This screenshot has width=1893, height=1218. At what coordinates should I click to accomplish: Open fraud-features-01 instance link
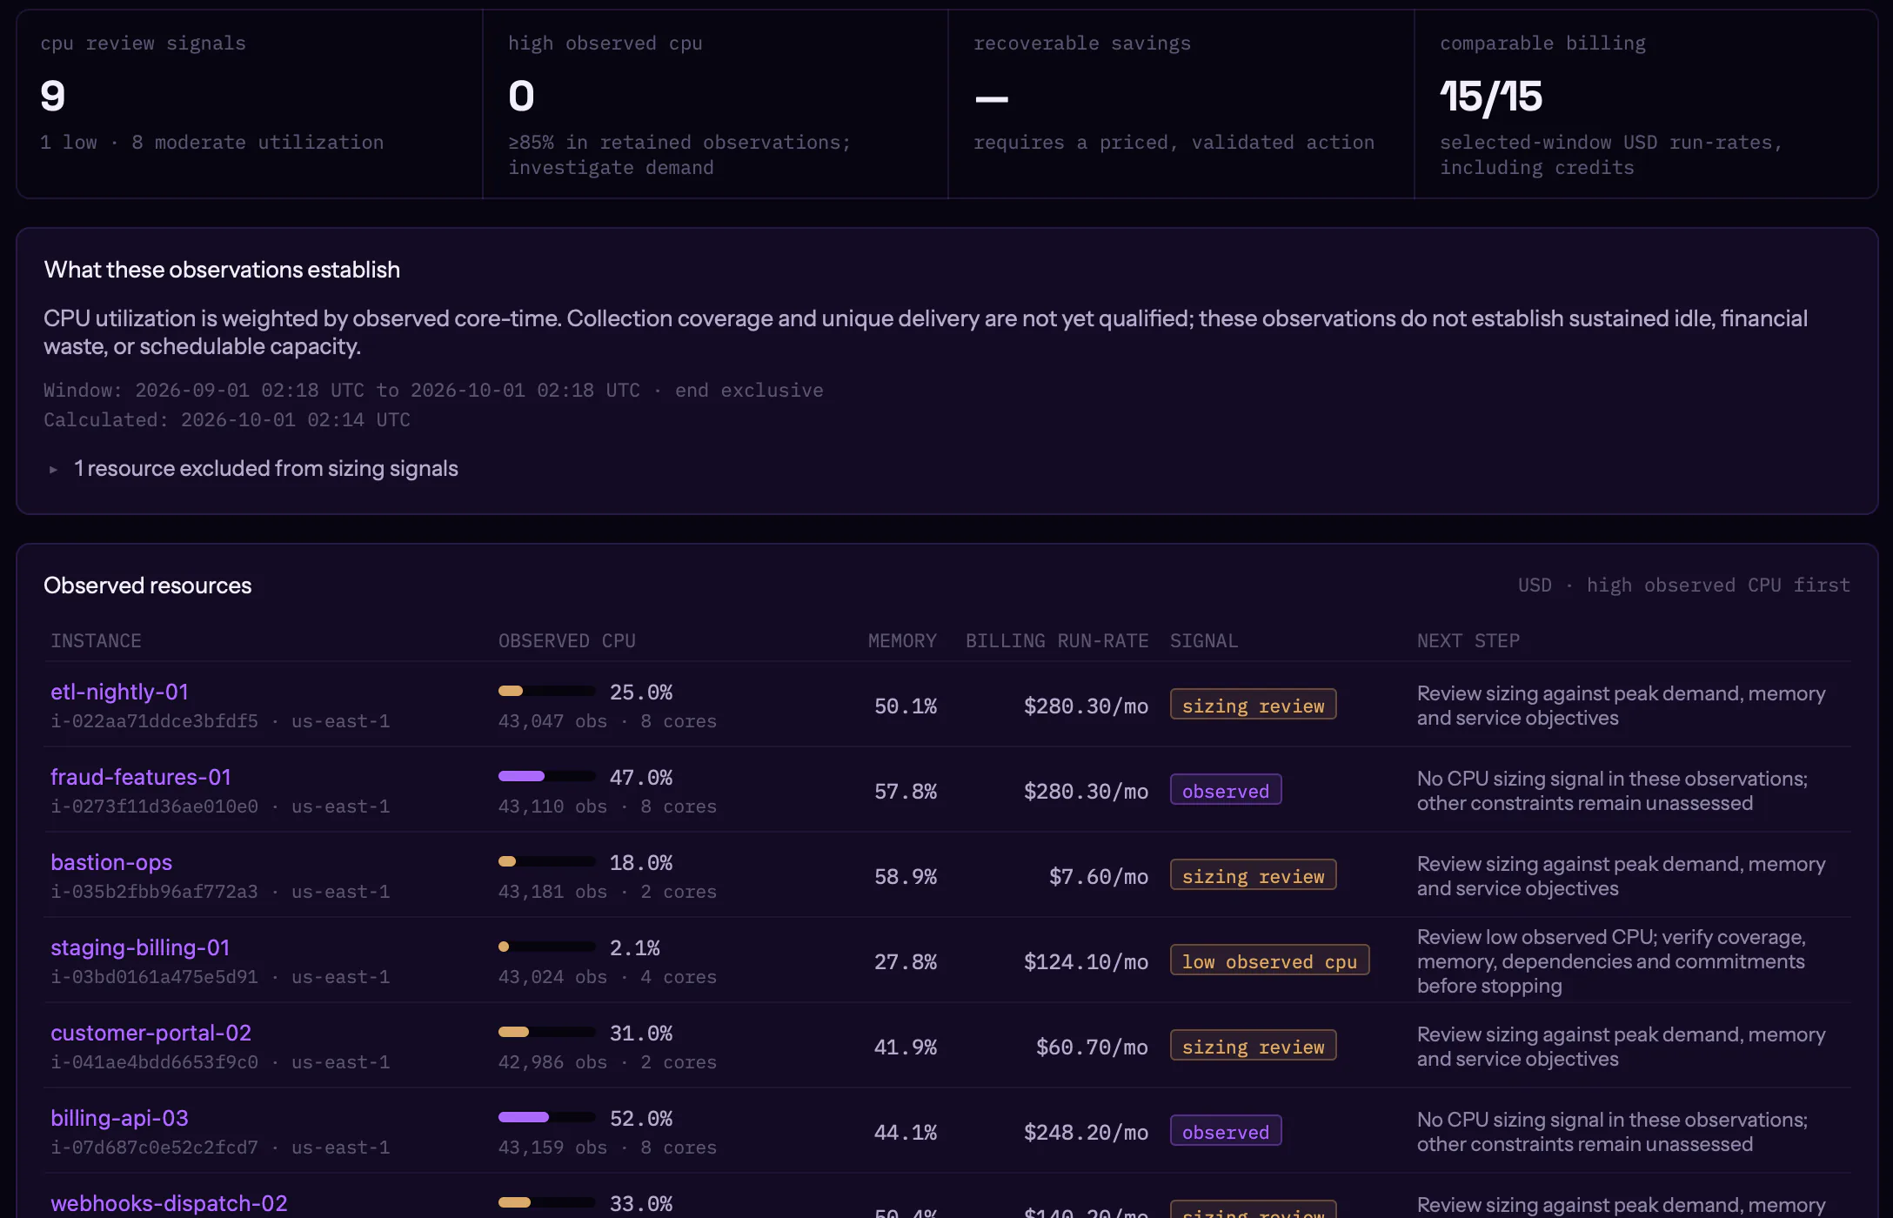click(x=141, y=777)
